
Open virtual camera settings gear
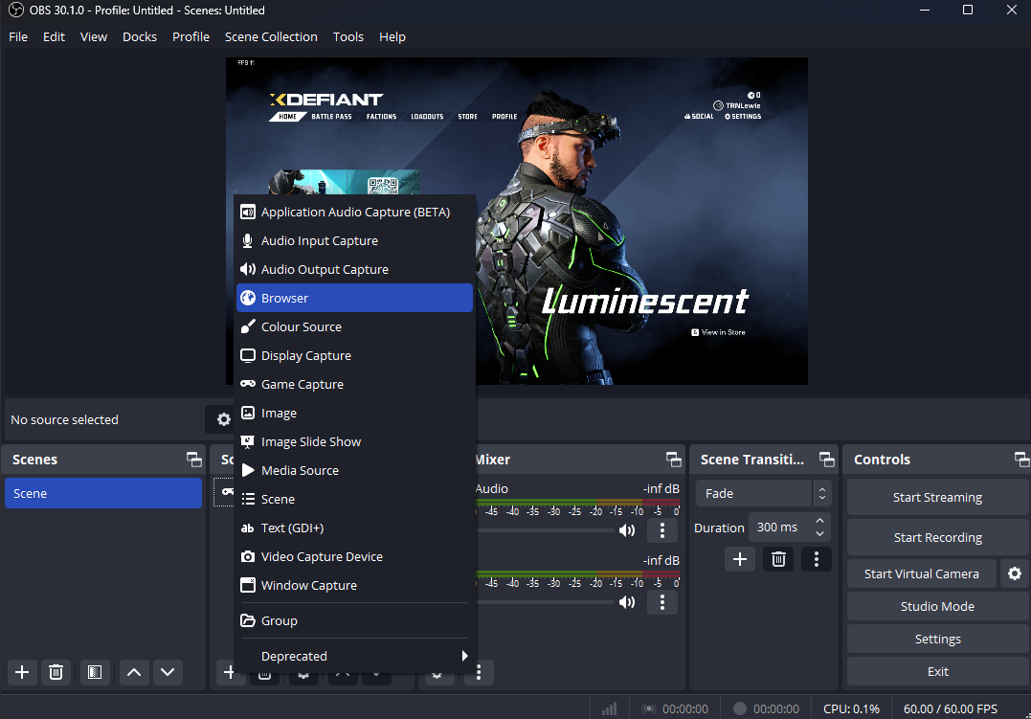[1015, 574]
